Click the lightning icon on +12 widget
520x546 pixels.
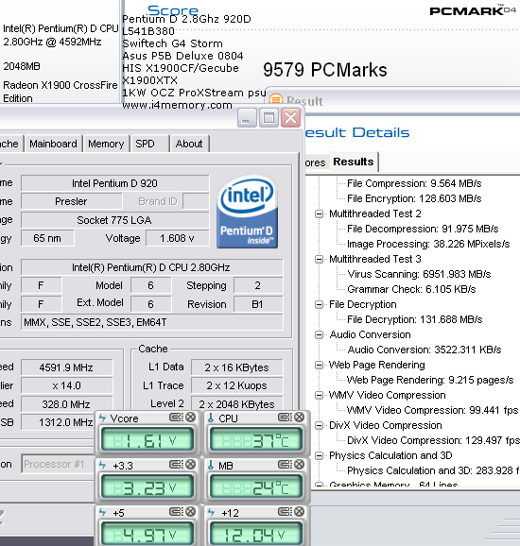(211, 513)
